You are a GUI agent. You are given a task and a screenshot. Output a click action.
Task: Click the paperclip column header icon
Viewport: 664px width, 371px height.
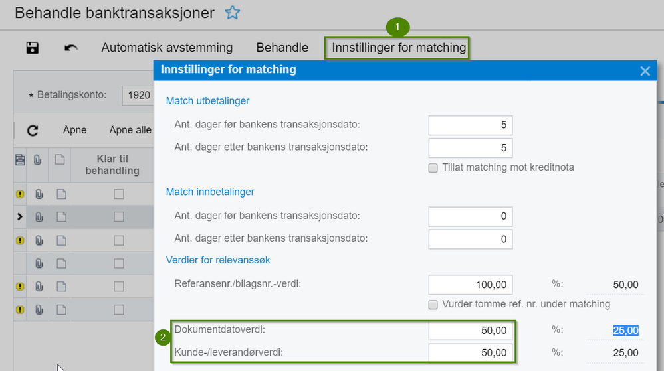38,159
